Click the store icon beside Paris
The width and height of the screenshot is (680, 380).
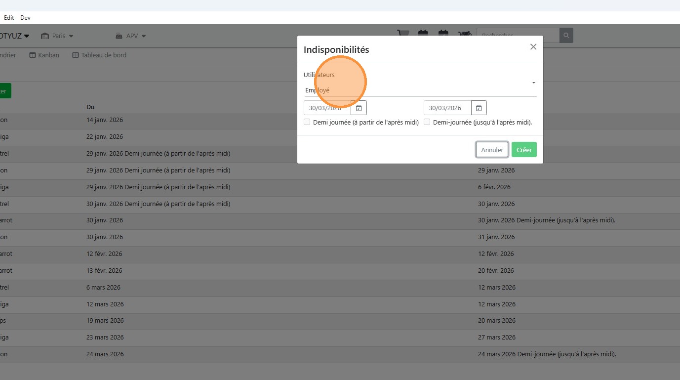click(45, 36)
